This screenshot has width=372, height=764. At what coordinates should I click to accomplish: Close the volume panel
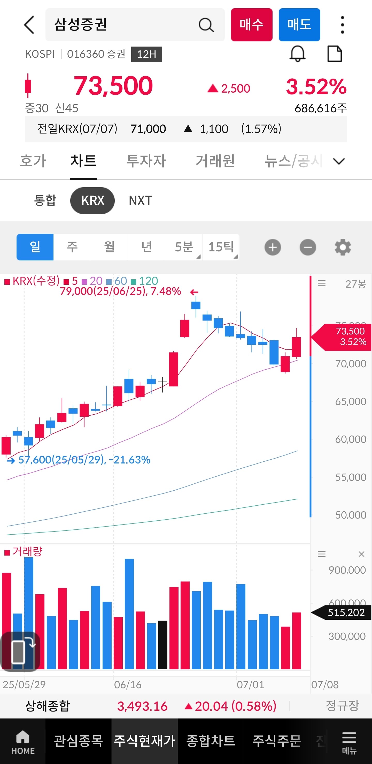pos(361,554)
